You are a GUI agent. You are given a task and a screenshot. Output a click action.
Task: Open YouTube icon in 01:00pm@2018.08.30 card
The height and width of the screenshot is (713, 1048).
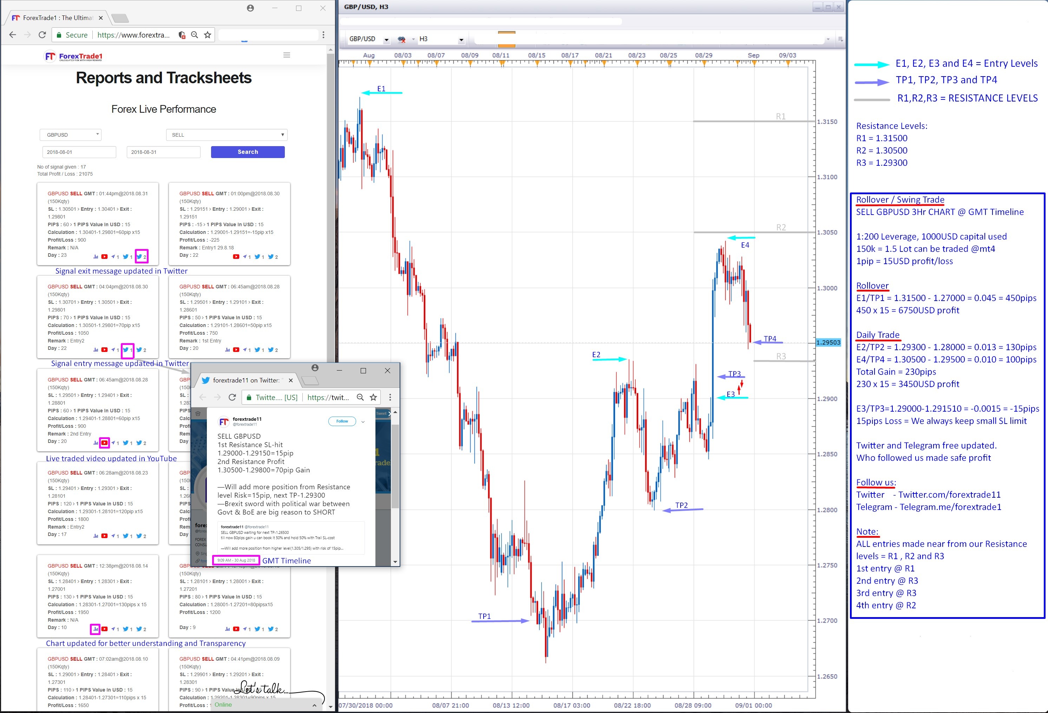[x=236, y=257]
